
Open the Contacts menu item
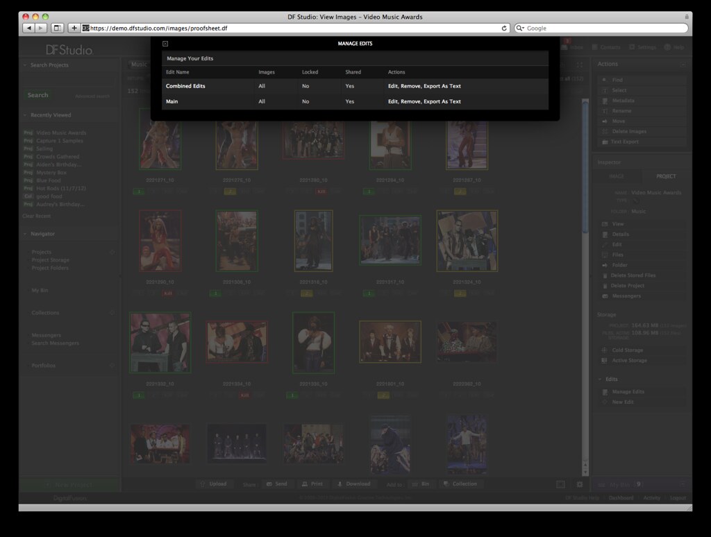point(606,47)
